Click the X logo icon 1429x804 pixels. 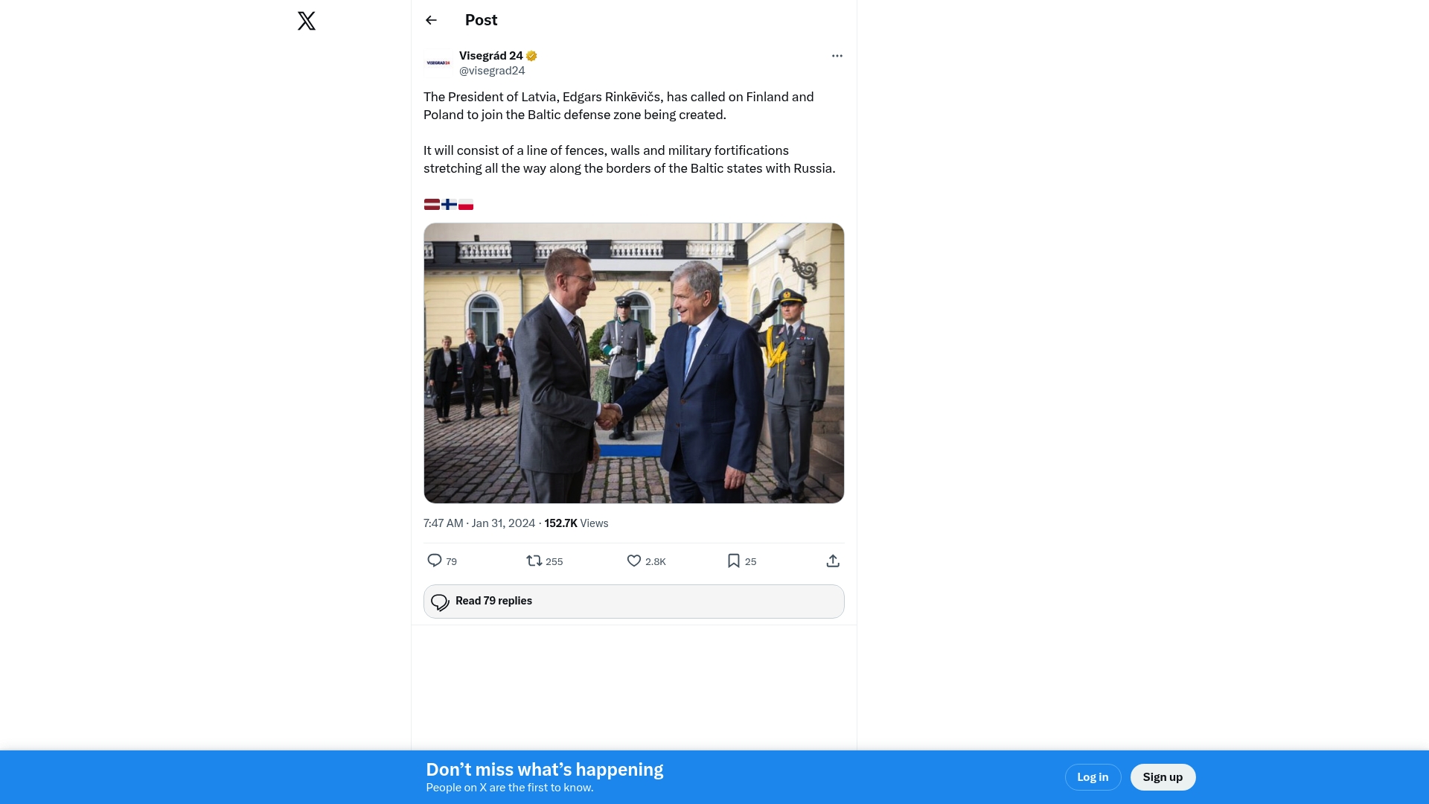click(307, 21)
